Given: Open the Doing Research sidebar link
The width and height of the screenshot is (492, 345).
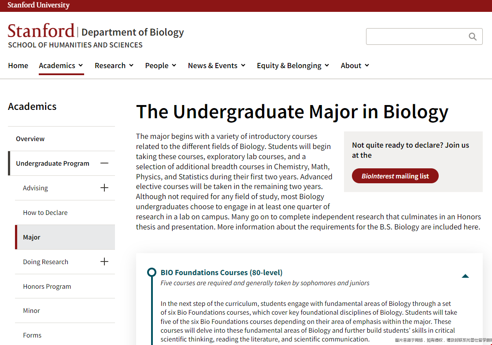Looking at the screenshot, I should pos(45,262).
